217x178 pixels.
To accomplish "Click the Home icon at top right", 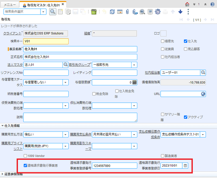I will click(x=187, y=4).
